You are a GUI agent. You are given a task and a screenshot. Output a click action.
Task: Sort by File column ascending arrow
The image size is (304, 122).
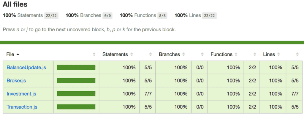[18, 54]
